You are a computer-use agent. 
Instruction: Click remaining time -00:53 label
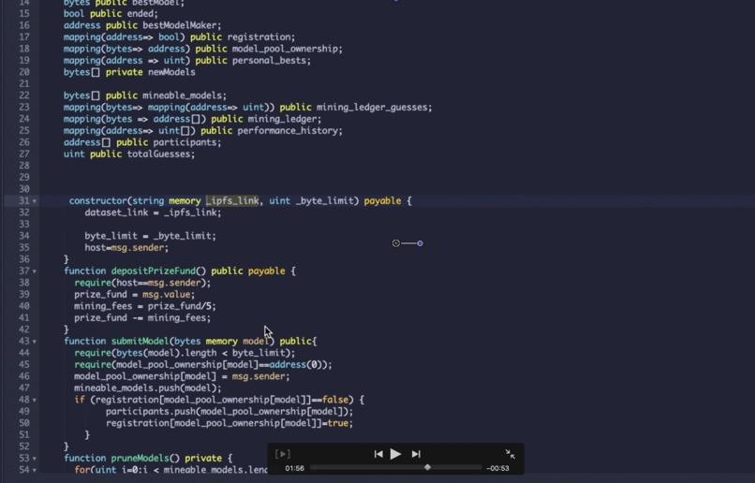click(x=497, y=468)
